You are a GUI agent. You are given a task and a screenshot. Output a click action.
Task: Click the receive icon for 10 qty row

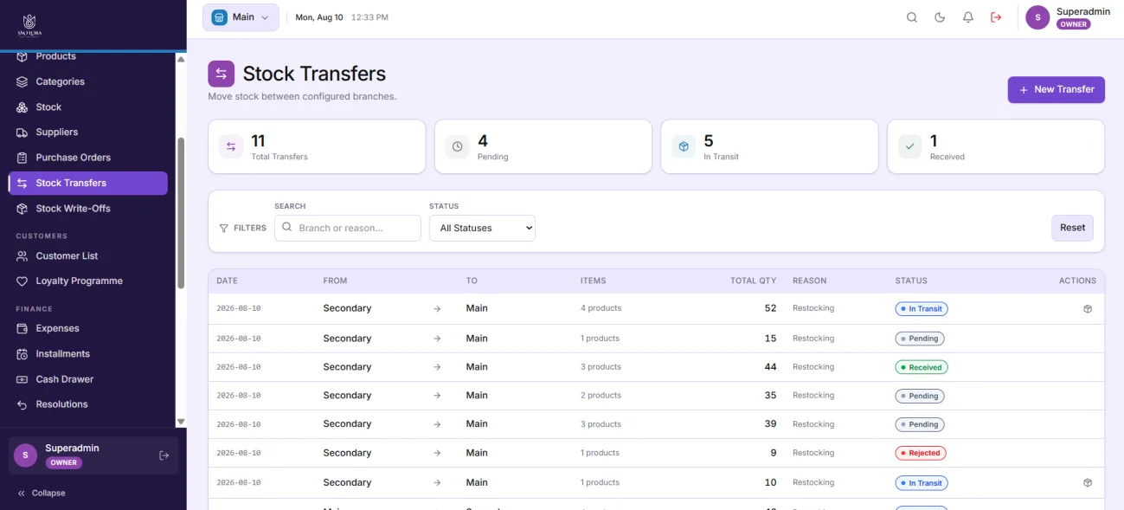point(1088,483)
